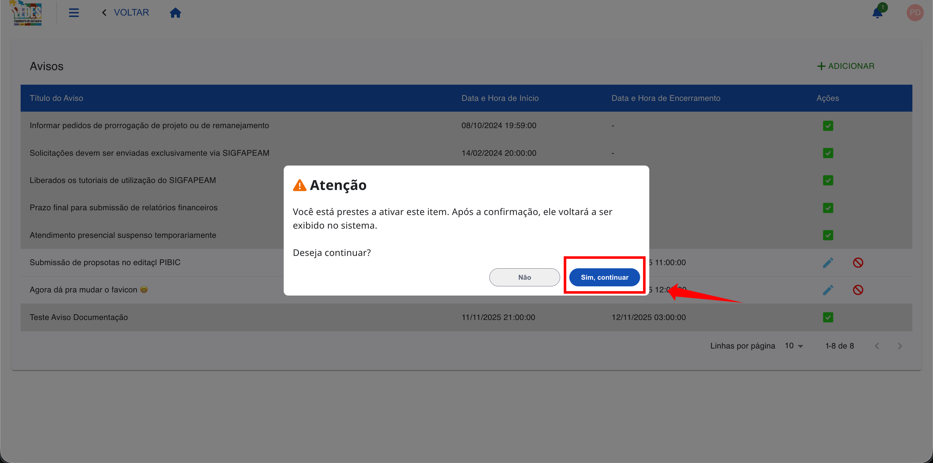Click ADICIONAR to add a notice
The height and width of the screenshot is (463, 933).
coord(846,66)
